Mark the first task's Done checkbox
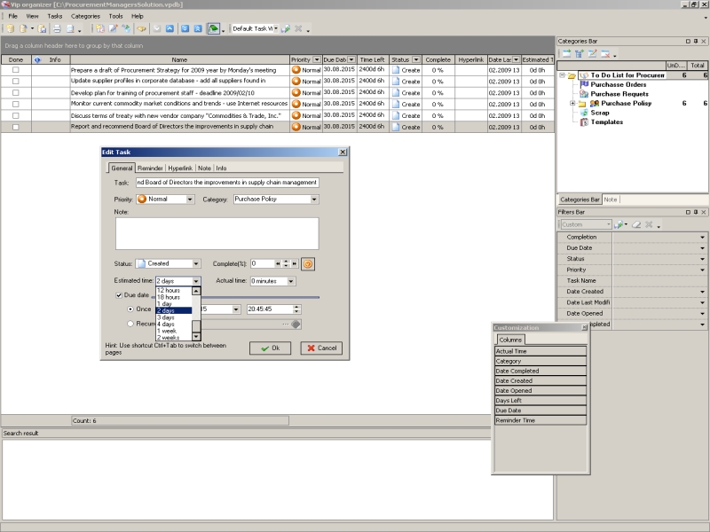Screen dimensions: 710x532 click(x=15, y=69)
